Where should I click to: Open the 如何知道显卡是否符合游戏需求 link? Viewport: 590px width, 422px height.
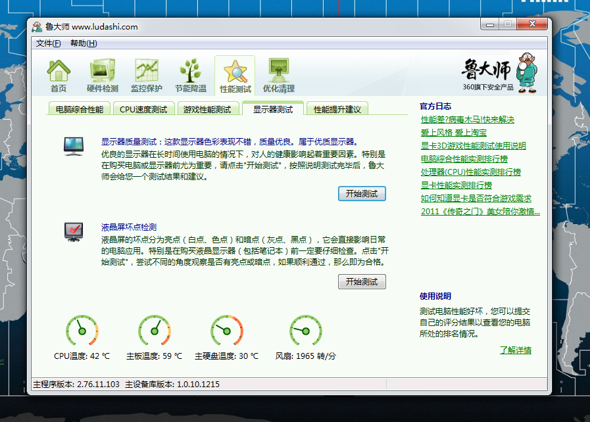coord(476,199)
